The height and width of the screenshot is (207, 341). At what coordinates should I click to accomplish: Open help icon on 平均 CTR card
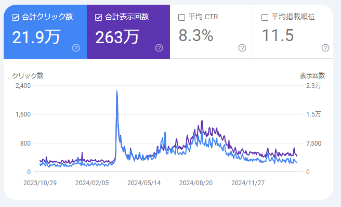(242, 48)
